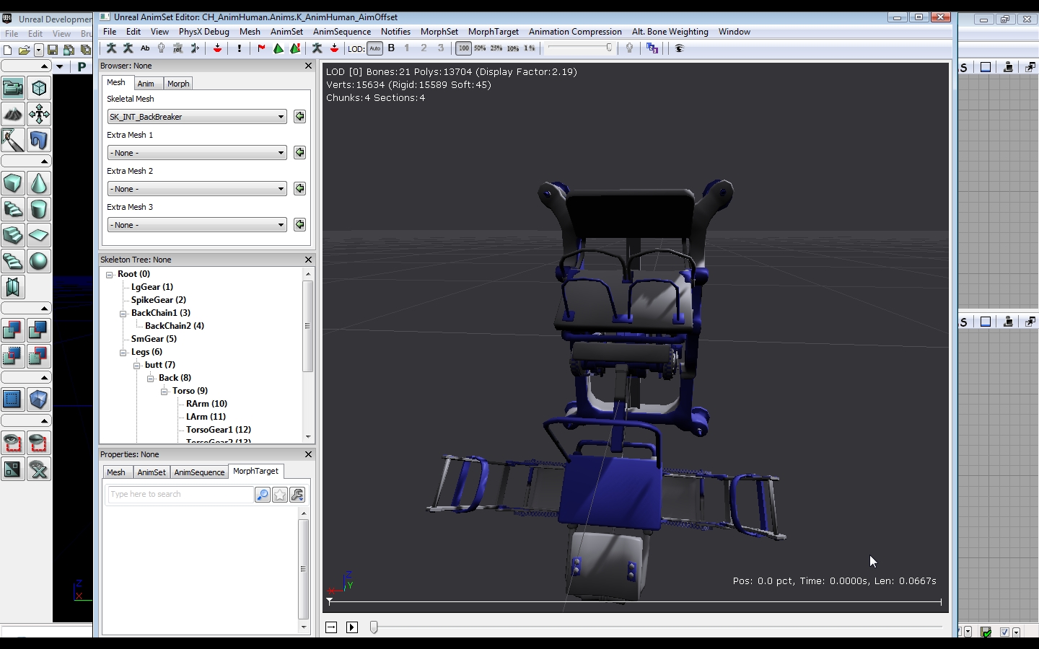Select the Camera mode tool in Unreal toolbox
The height and width of the screenshot is (649, 1039).
13,88
